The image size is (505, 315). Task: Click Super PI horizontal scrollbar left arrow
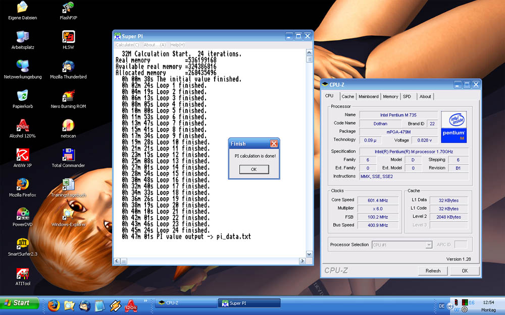point(117,261)
